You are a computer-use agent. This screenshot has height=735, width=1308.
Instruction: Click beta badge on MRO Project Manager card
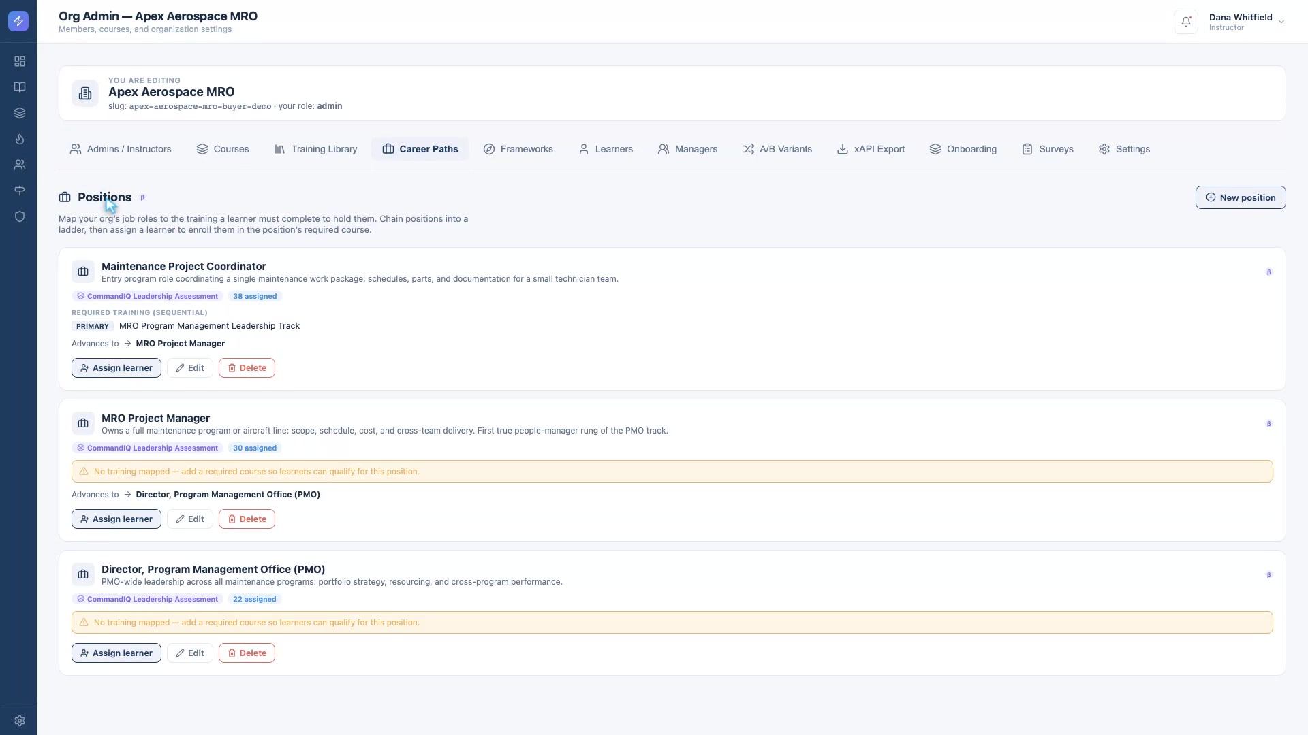coord(1268,424)
